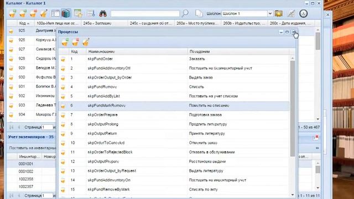Select process row skpOrderOutput_byRequest
Image resolution: width=354 pixels, height=199 pixels.
tap(174, 171)
